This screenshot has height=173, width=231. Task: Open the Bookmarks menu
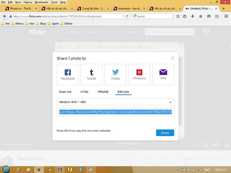(42, 2)
